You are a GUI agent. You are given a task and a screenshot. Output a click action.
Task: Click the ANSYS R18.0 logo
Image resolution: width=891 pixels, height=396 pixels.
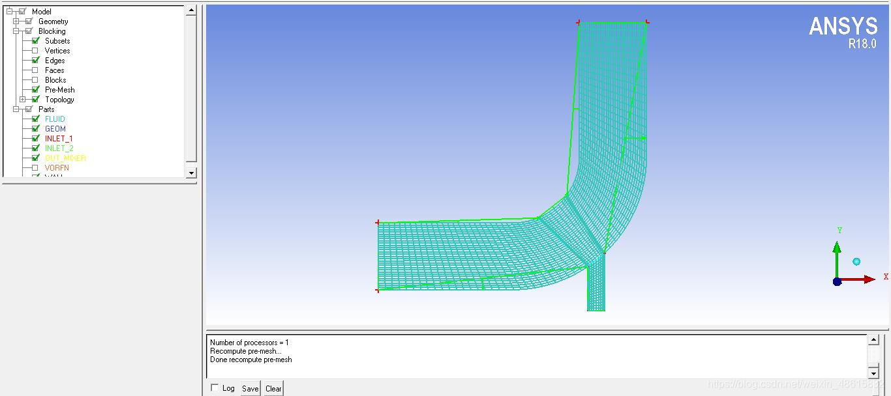tap(843, 33)
